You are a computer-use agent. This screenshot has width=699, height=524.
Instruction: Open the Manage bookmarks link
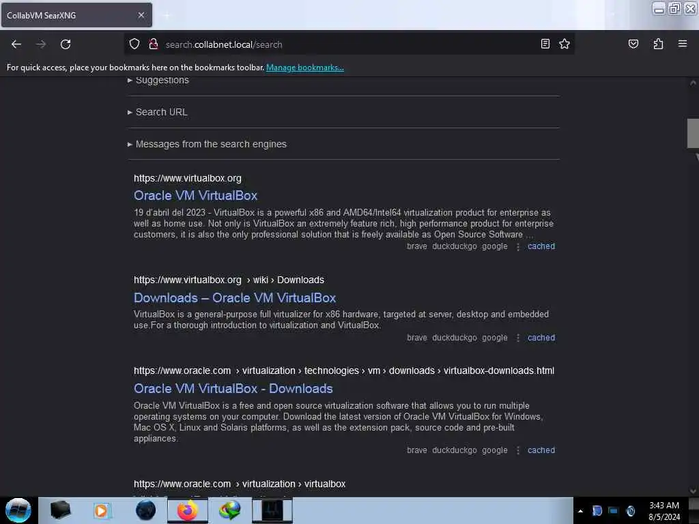pyautogui.click(x=305, y=68)
